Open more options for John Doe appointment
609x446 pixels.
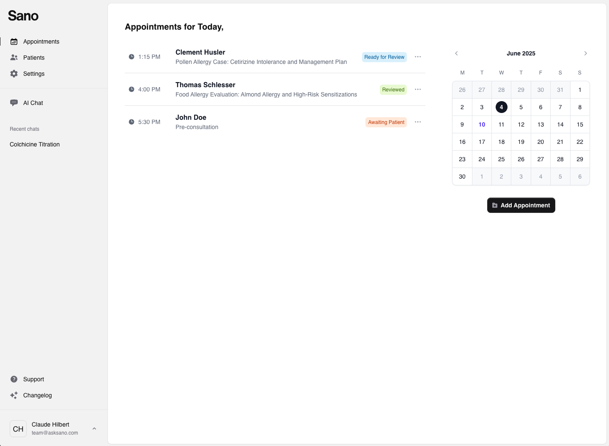[418, 122]
